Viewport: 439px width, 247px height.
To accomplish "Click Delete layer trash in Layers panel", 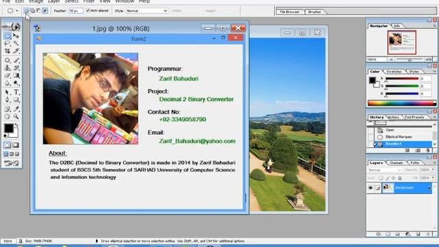I will point(428,234).
